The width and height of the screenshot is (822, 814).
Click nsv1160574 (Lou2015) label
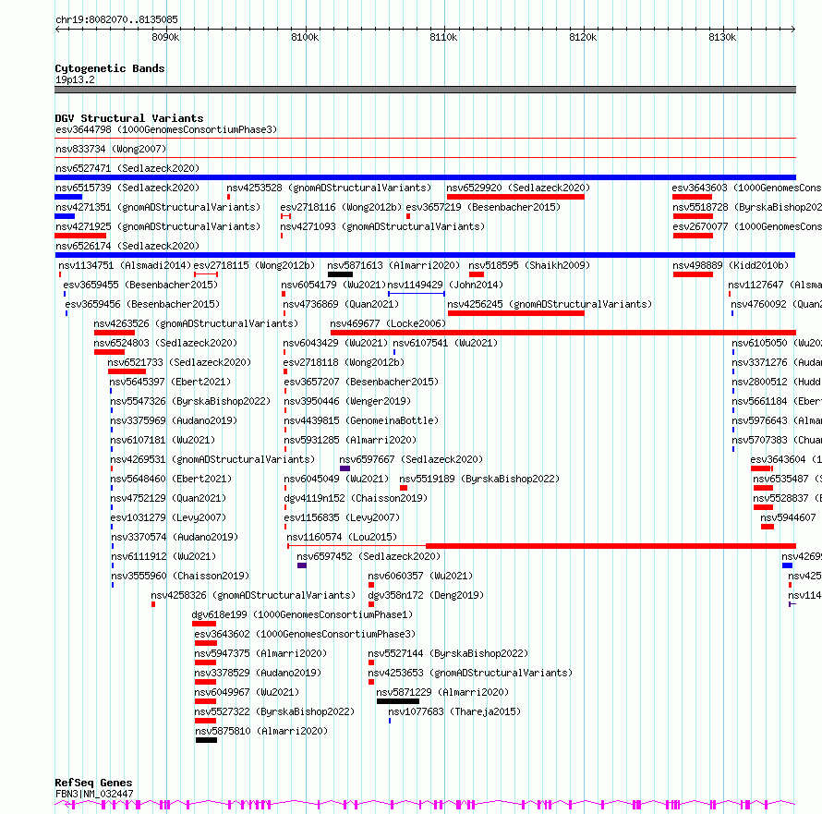tap(342, 537)
